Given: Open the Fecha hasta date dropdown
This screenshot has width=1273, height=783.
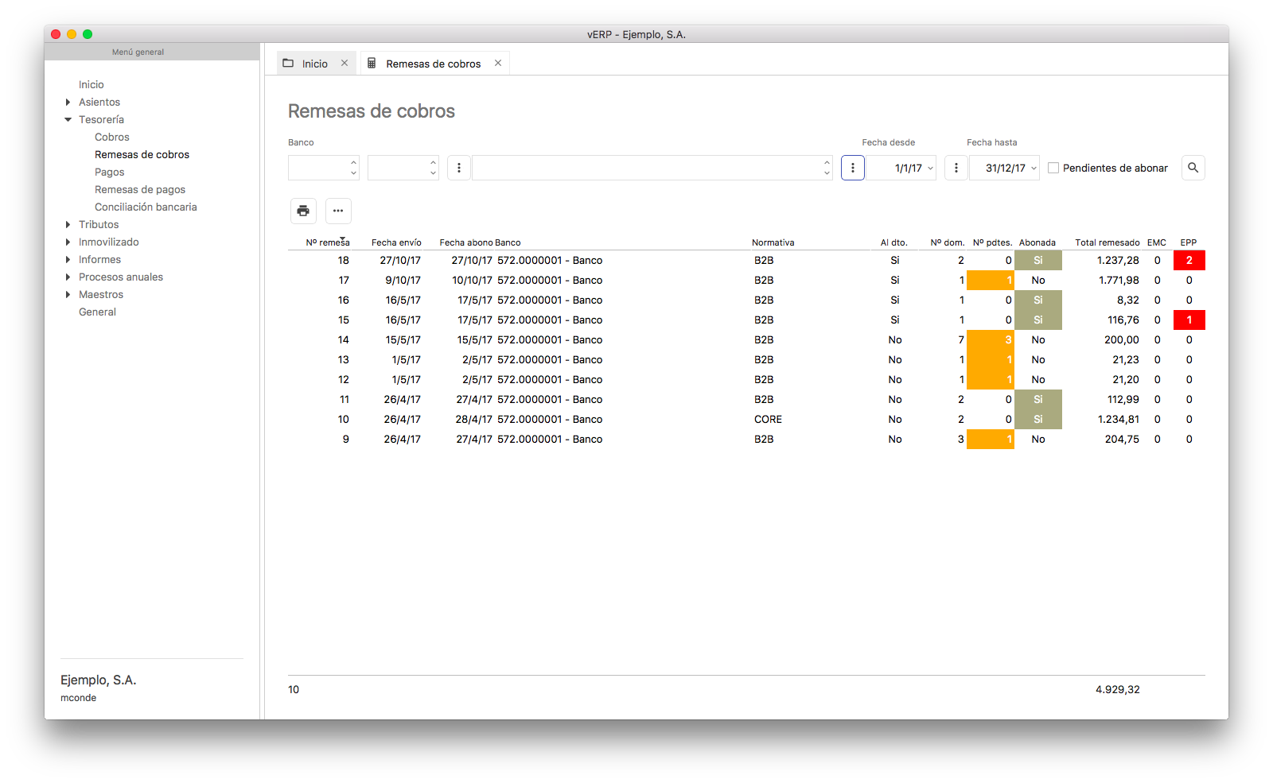Looking at the screenshot, I should pyautogui.click(x=1034, y=168).
